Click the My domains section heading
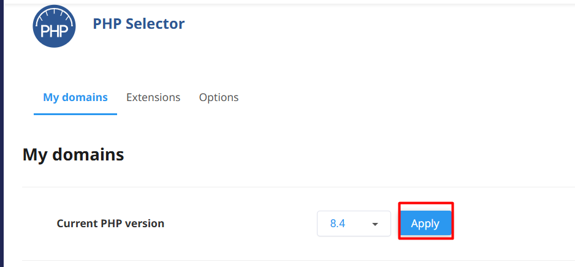Image resolution: width=575 pixels, height=267 pixels. 73,155
